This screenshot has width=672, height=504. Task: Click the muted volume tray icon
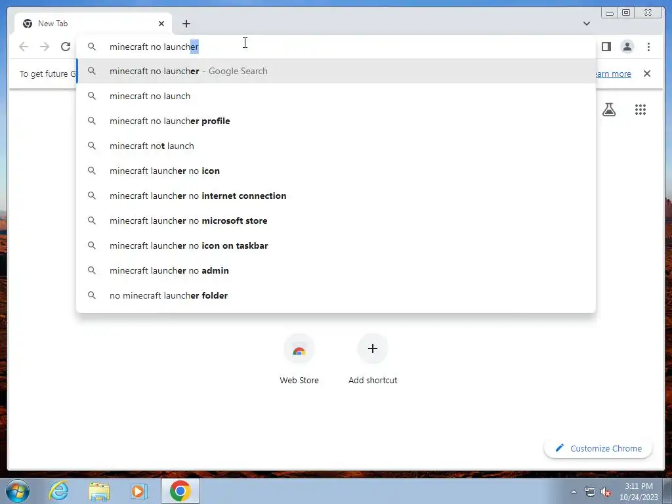(606, 492)
